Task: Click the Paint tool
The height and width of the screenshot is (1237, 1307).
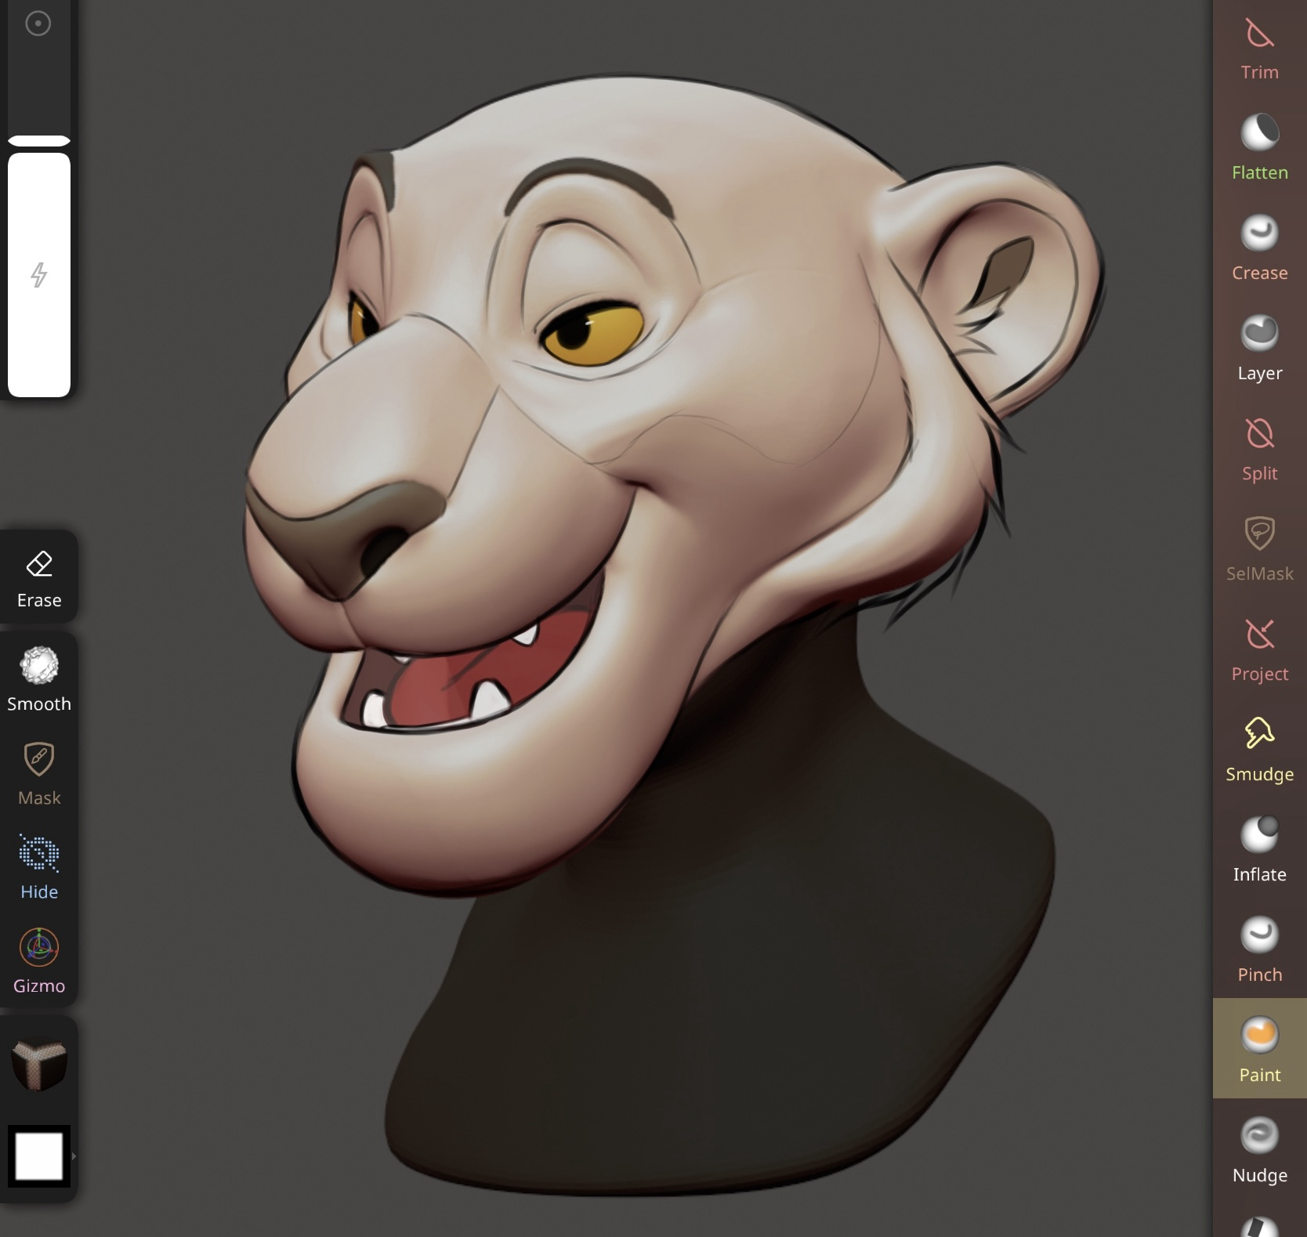Action: 1259,1048
